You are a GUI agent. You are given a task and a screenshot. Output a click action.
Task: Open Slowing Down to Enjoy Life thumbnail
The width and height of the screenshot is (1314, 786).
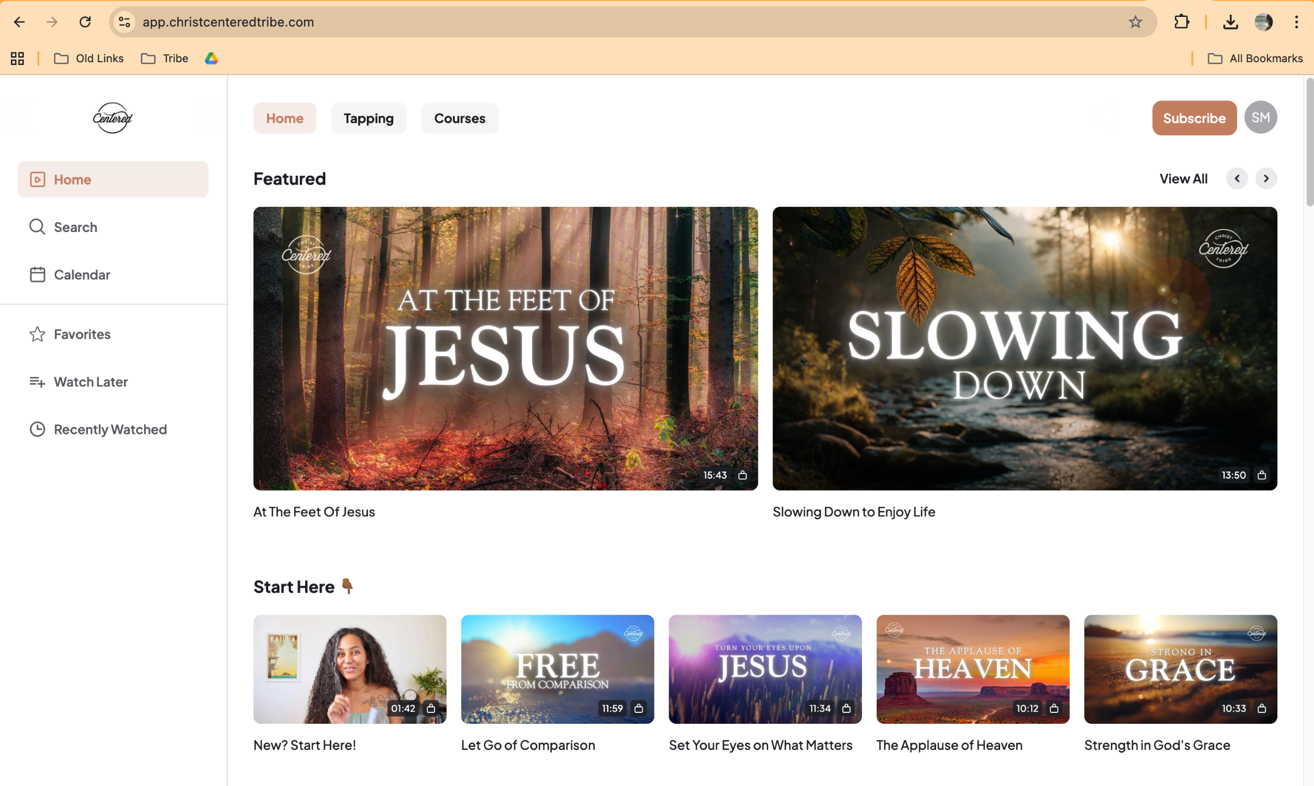1024,348
